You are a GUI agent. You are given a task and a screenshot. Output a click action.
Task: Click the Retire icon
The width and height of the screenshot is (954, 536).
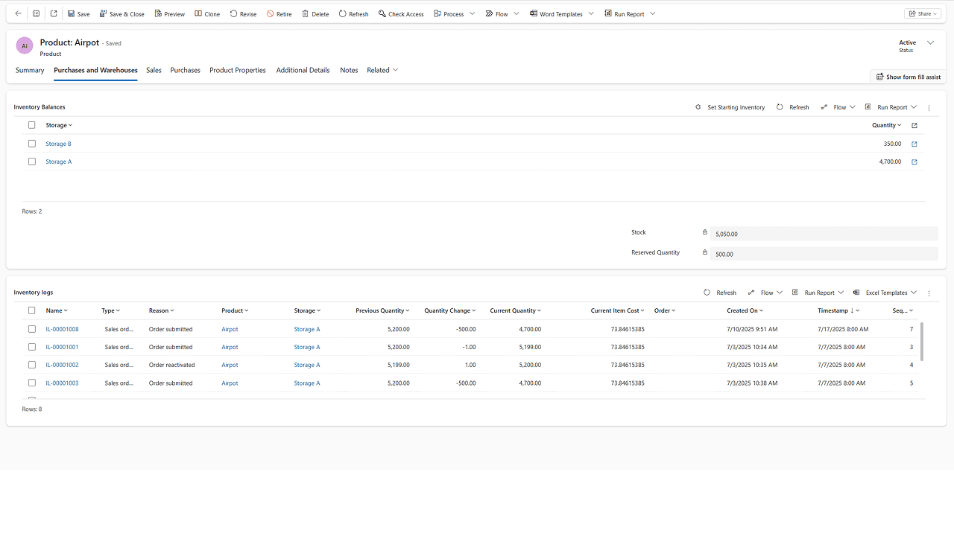click(x=278, y=13)
